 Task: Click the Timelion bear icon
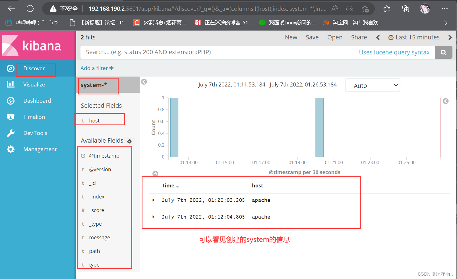[11, 117]
